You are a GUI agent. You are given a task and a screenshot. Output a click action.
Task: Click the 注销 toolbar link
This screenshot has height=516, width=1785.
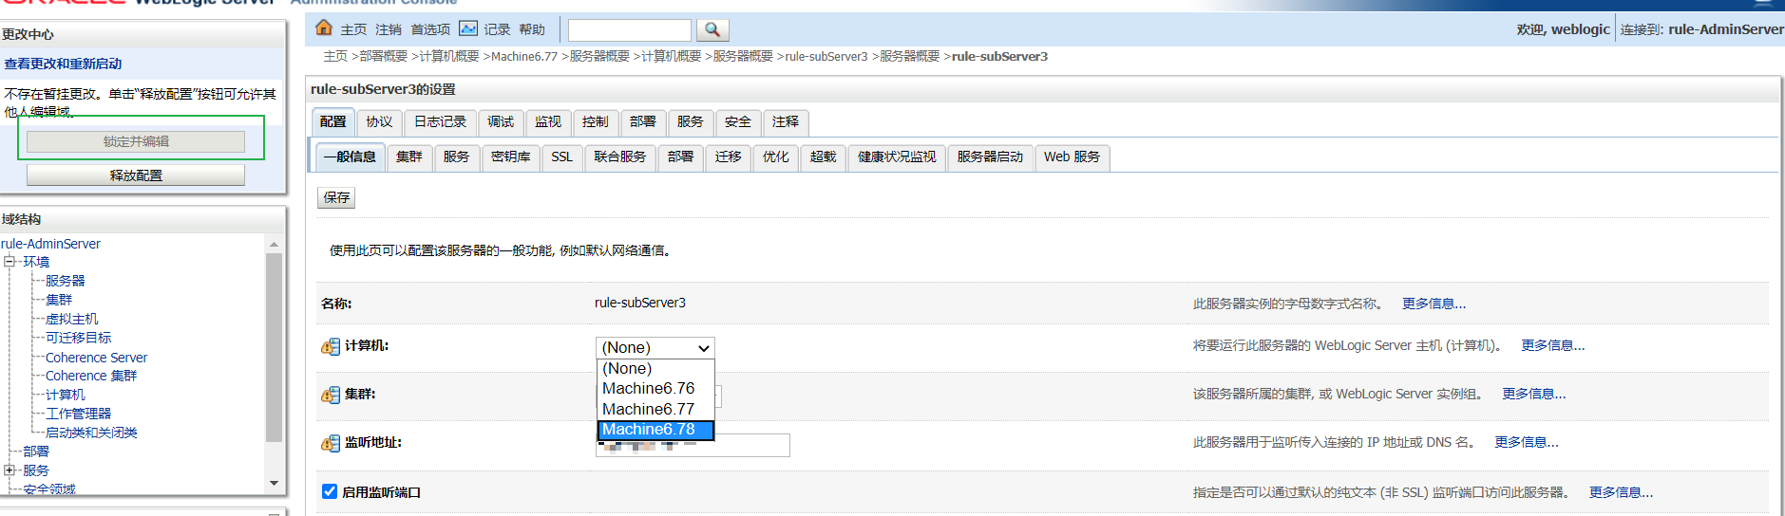click(389, 29)
